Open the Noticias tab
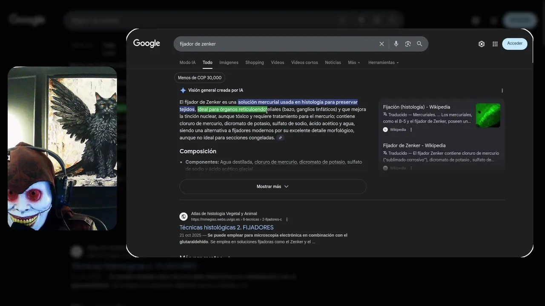The height and width of the screenshot is (306, 545). tap(333, 62)
